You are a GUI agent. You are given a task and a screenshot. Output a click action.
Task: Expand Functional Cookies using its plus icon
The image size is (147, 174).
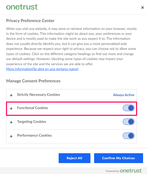(11, 108)
